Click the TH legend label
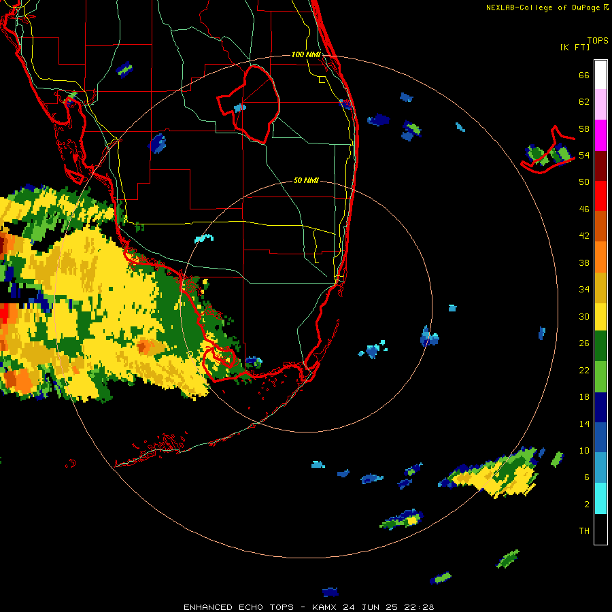The image size is (612, 612). pyautogui.click(x=584, y=531)
